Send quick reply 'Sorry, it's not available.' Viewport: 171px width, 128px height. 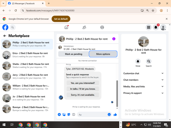(83, 95)
